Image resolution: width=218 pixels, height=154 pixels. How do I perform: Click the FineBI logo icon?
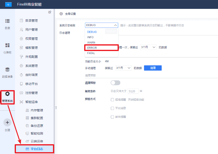click(x=8, y=5)
